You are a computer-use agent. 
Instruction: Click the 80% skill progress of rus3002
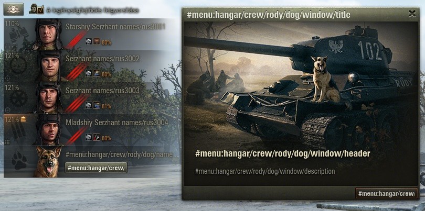(x=106, y=74)
